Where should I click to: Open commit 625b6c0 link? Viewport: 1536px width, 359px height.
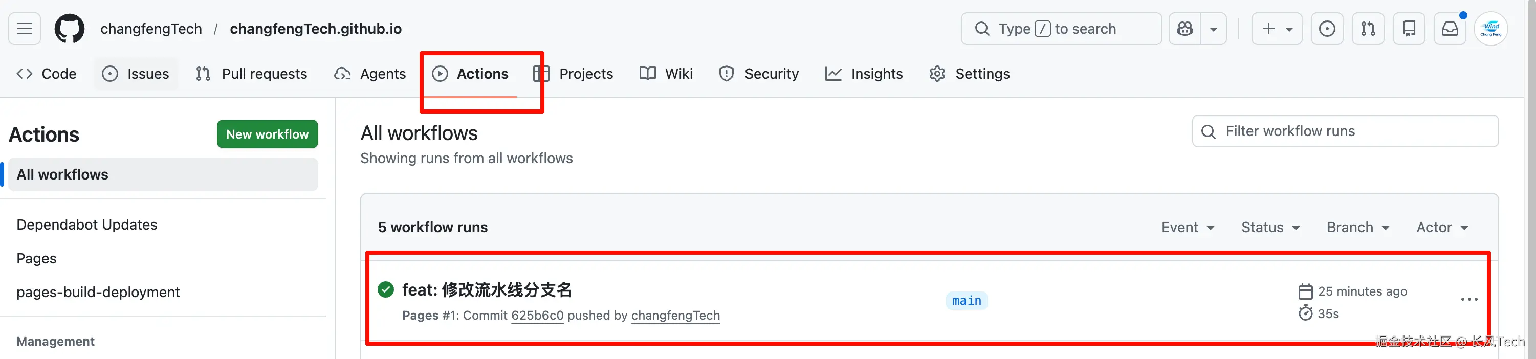537,316
